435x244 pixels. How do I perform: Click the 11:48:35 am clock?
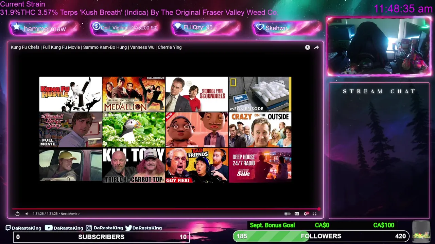403,9
